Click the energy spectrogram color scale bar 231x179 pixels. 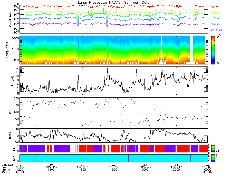(213, 50)
